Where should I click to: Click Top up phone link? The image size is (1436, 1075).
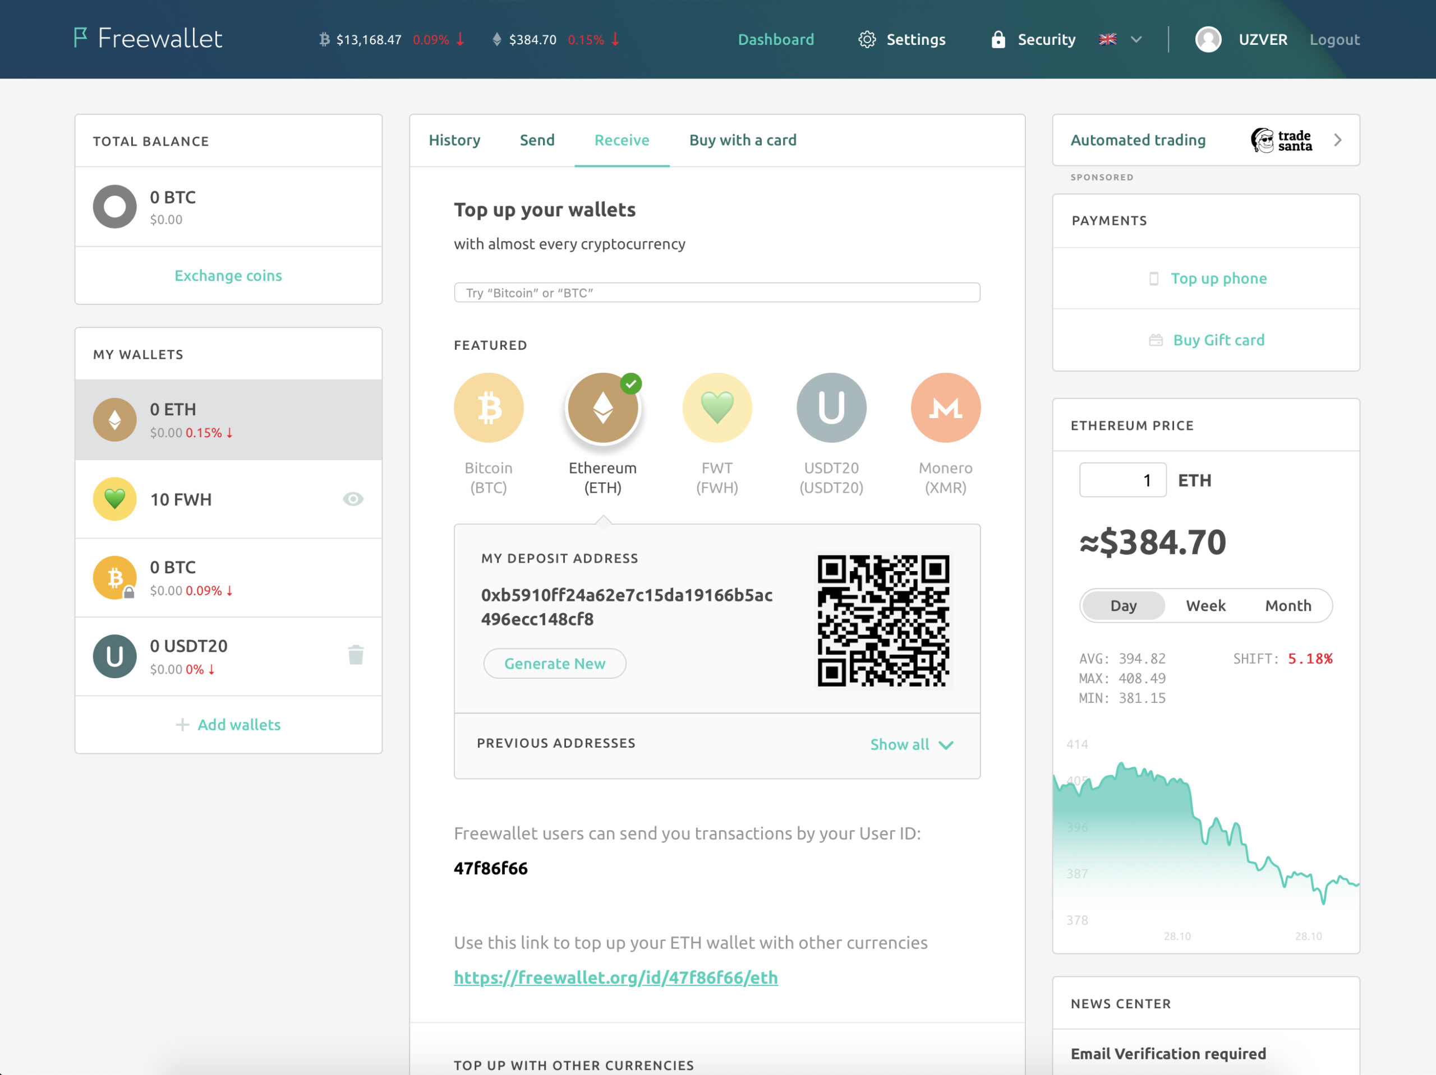click(1219, 279)
